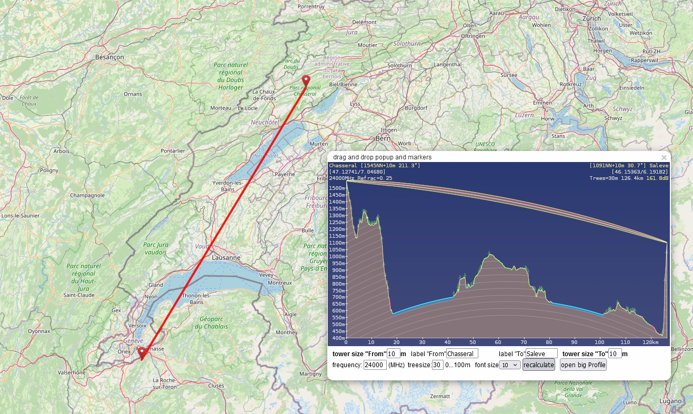Select the treesize input field

(x=437, y=365)
